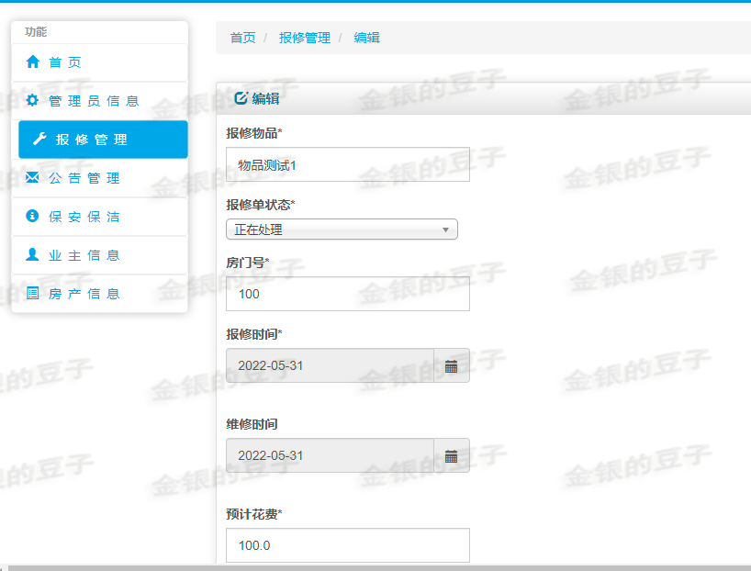Viewport: 751px width, 571px height.
Task: Click the gear icon beside 管理员信息
Action: pyautogui.click(x=31, y=101)
